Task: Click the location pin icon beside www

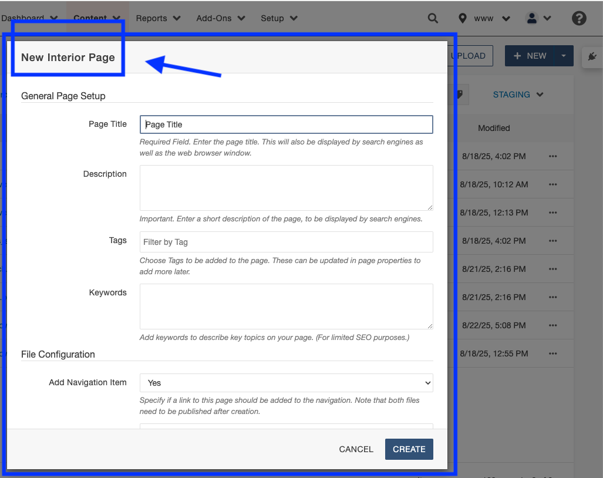Action: 463,18
